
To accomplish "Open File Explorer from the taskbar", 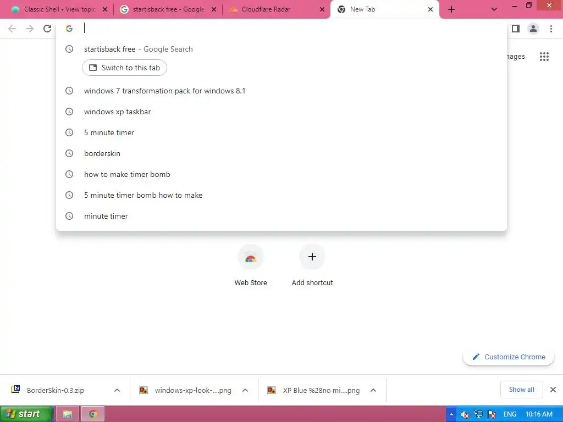I will click(x=68, y=414).
